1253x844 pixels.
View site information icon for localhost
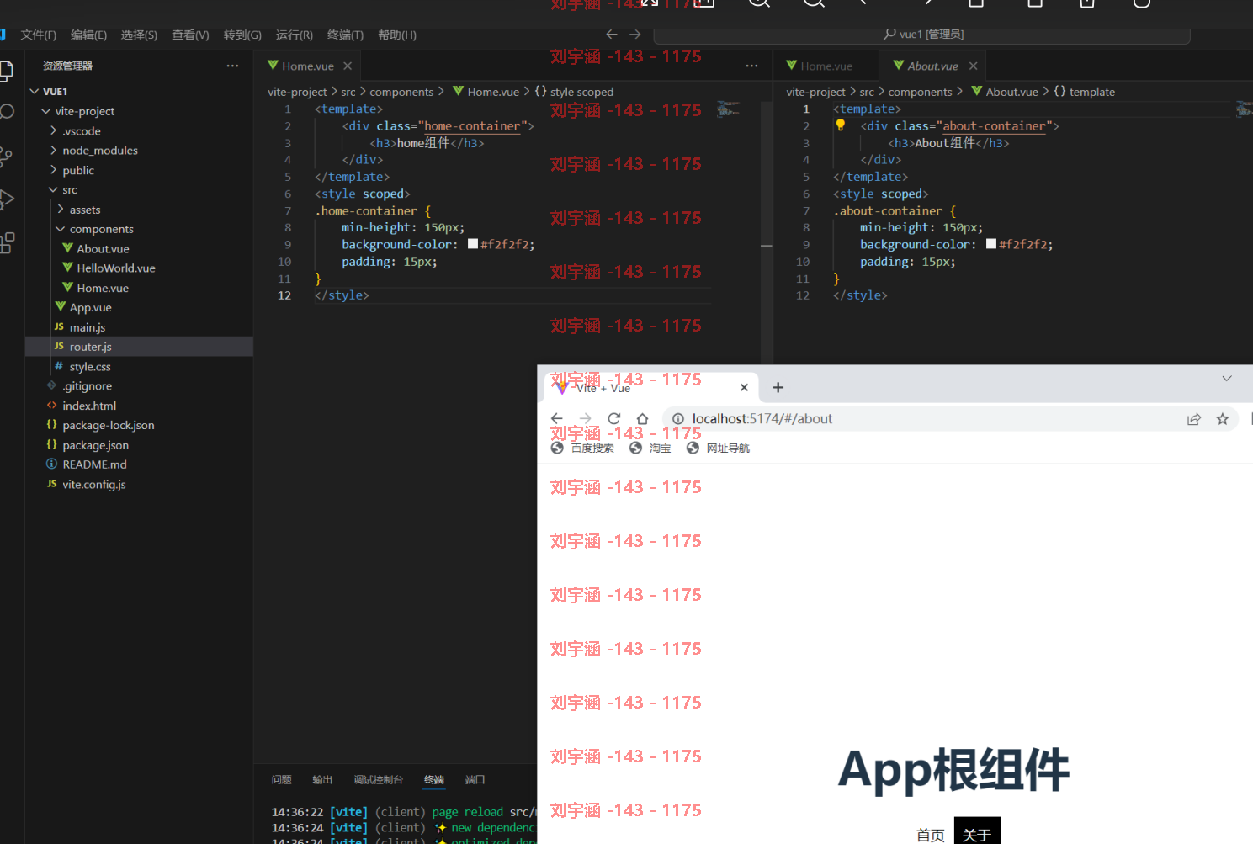click(678, 419)
